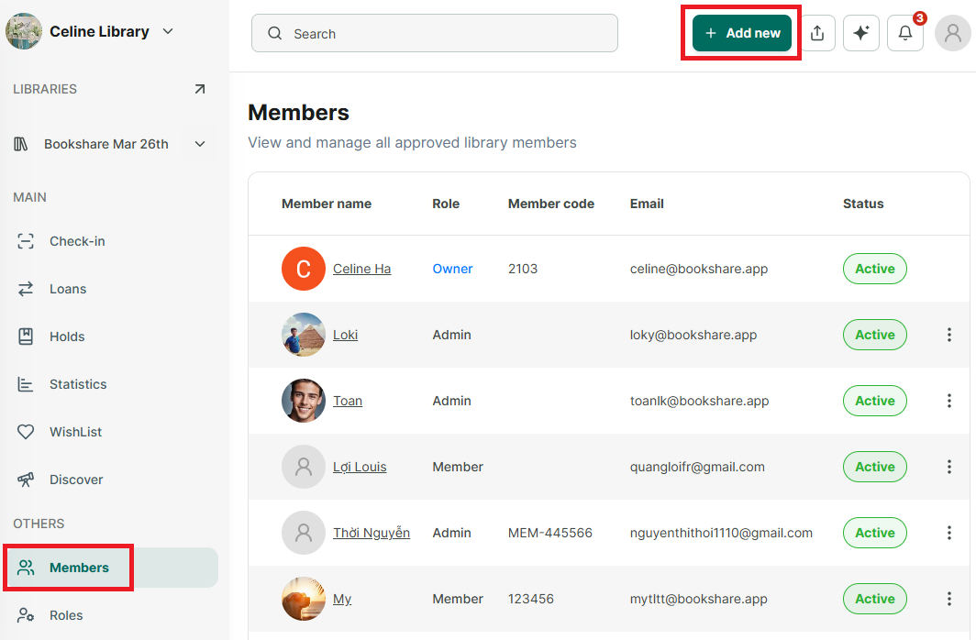Open the user profile avatar icon
The height and width of the screenshot is (640, 976).
pos(952,33)
